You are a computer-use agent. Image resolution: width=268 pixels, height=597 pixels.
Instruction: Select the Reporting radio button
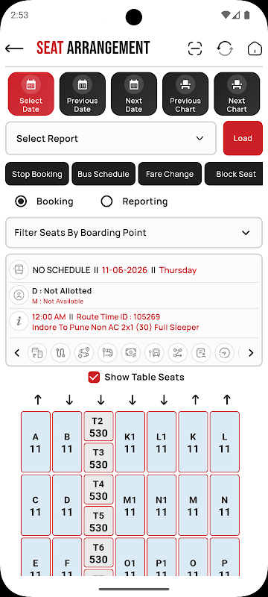106,201
